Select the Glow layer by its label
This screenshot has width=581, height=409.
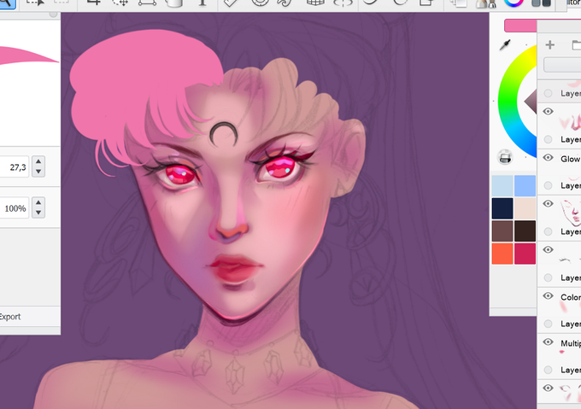pos(570,159)
